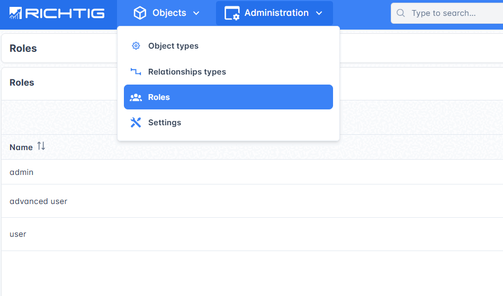Click the Relationships types connector icon
This screenshot has width=503, height=296.
(136, 72)
